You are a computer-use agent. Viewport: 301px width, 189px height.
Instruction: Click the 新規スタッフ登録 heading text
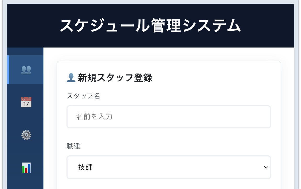point(115,78)
